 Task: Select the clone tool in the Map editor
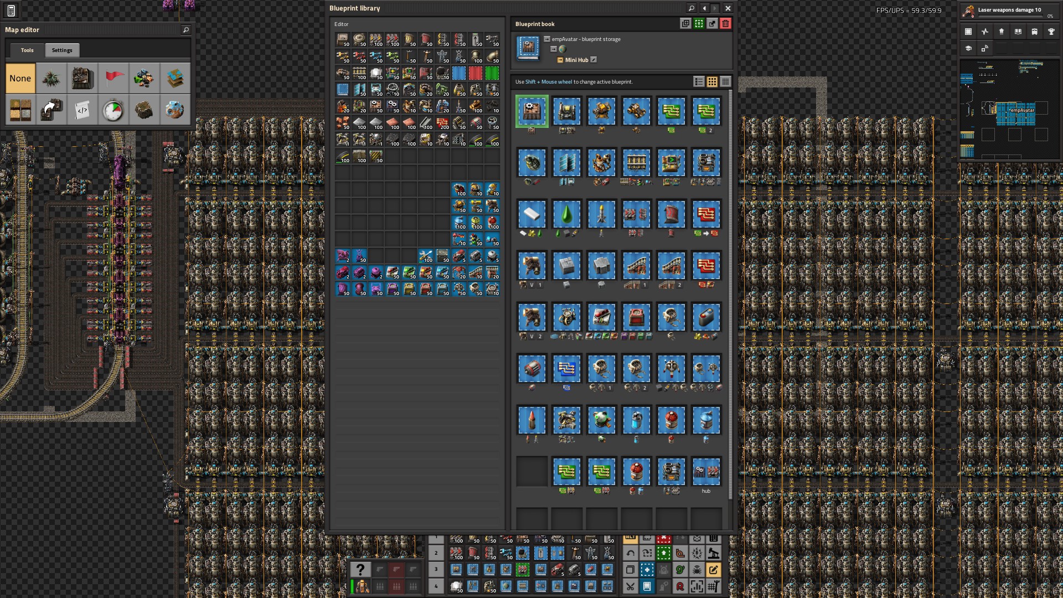(x=51, y=110)
